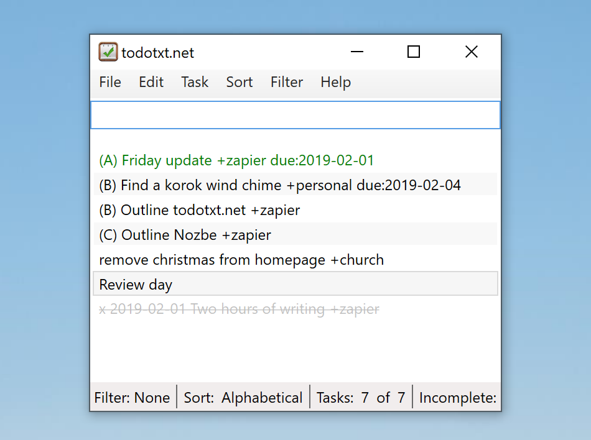Close the todotxt.net window

[x=471, y=52]
